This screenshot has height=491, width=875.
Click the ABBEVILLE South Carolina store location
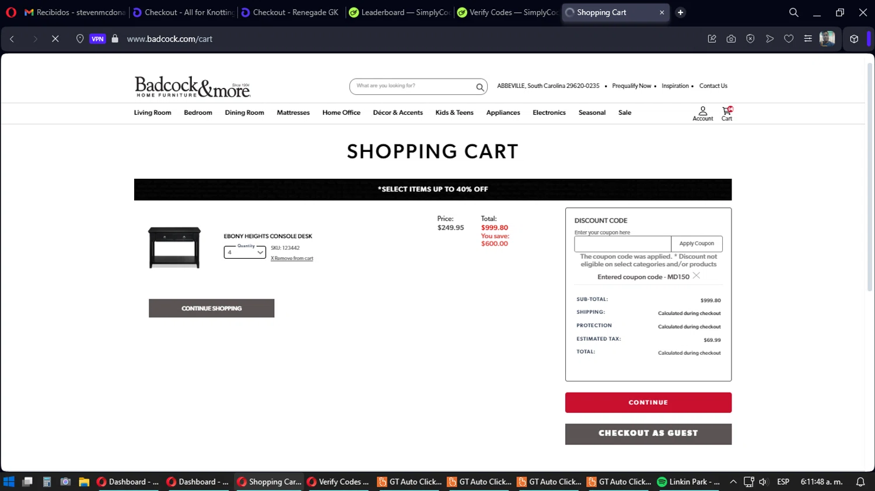(x=548, y=86)
